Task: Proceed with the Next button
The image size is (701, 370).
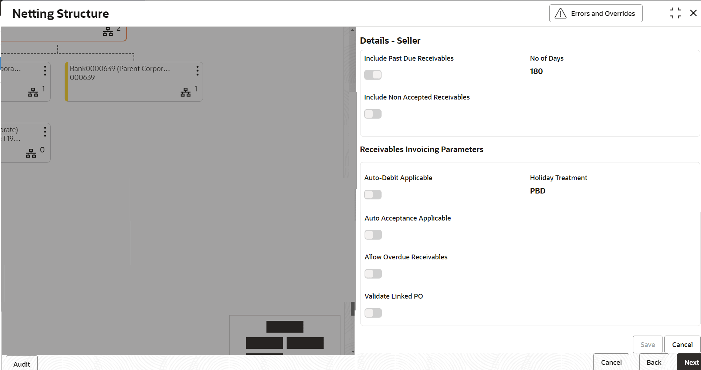Action: point(690,362)
